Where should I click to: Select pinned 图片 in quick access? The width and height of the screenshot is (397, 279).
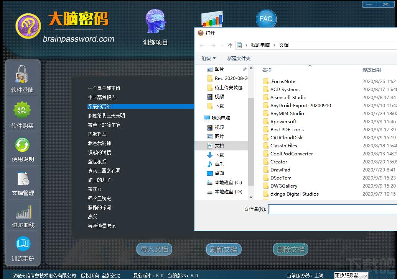219,69
